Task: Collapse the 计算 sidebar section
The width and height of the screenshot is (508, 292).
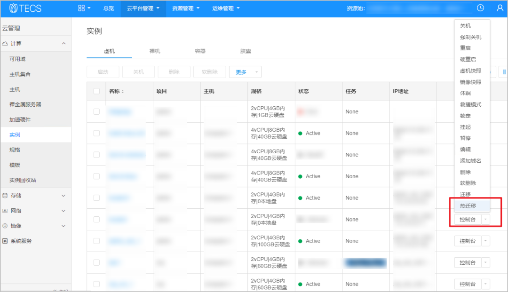Action: click(x=64, y=44)
